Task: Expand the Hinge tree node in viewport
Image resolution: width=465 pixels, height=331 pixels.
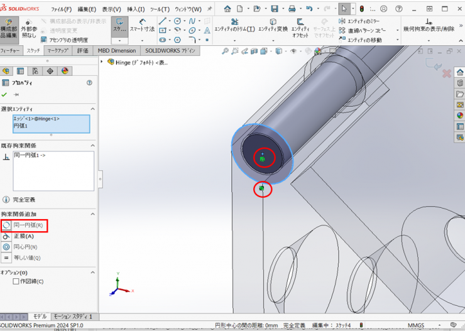Action: point(103,62)
